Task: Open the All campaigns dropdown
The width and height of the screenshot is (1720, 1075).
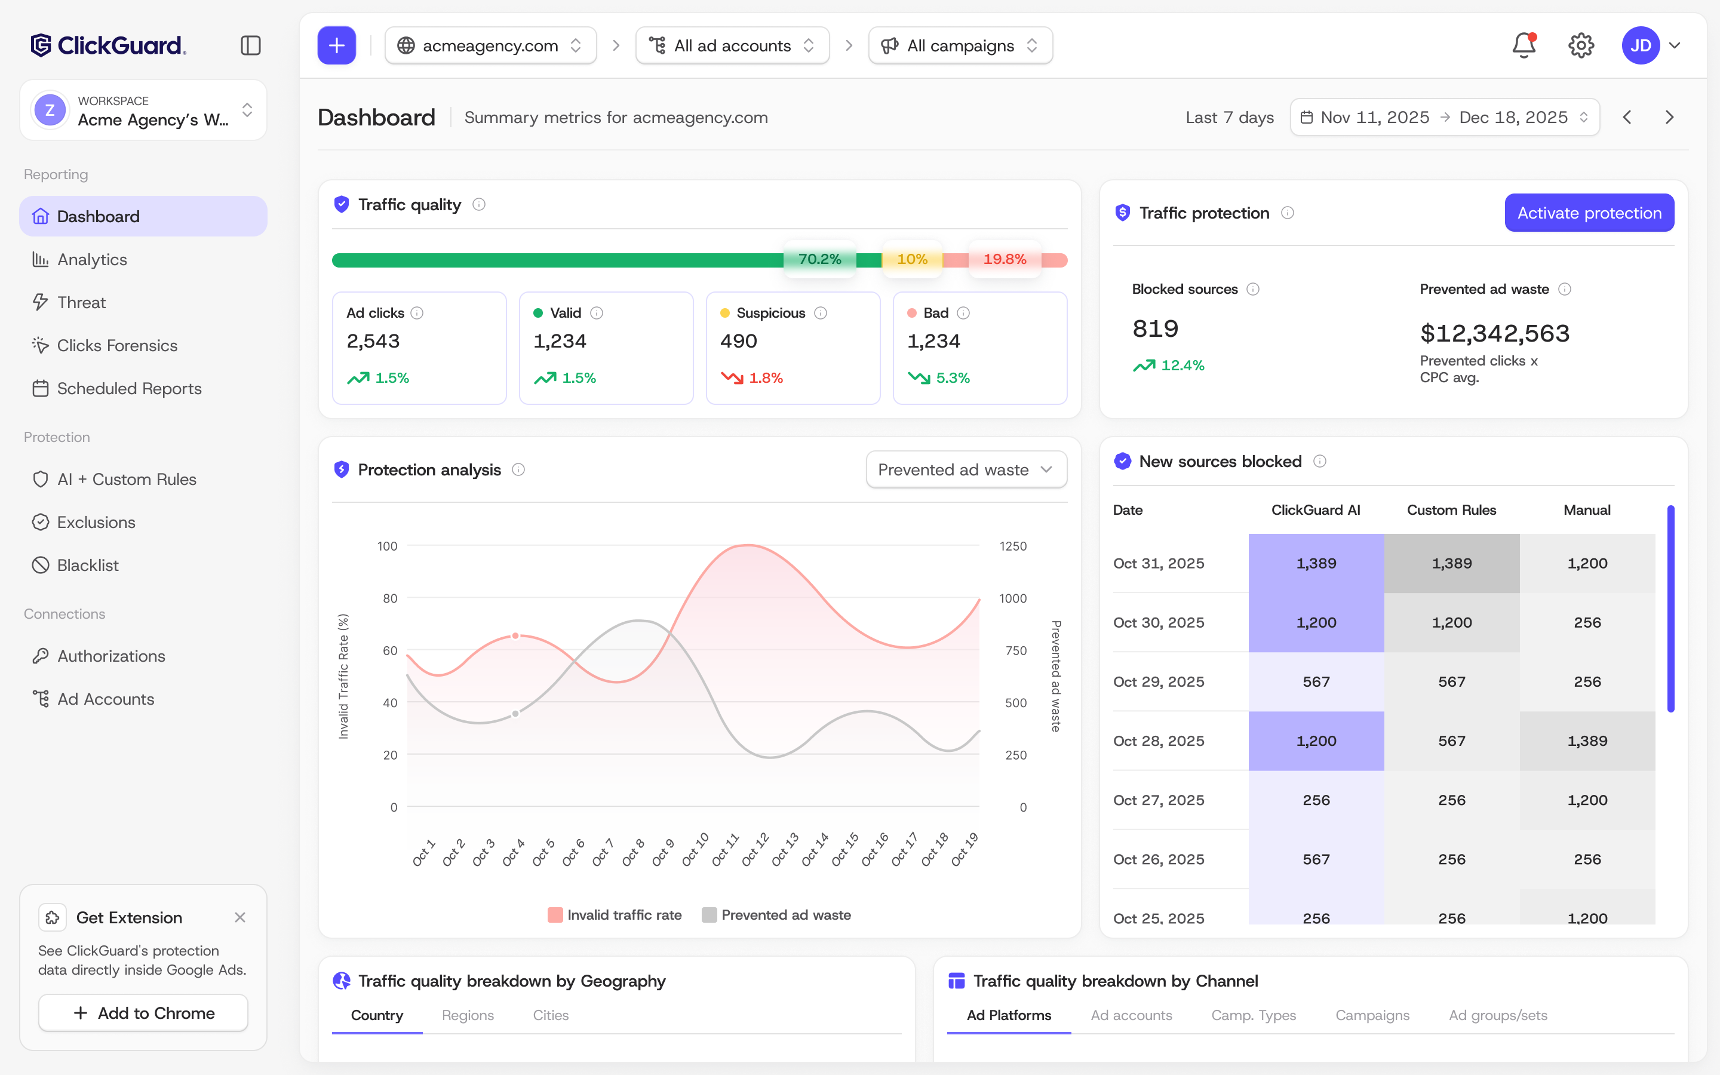Action: (x=960, y=45)
